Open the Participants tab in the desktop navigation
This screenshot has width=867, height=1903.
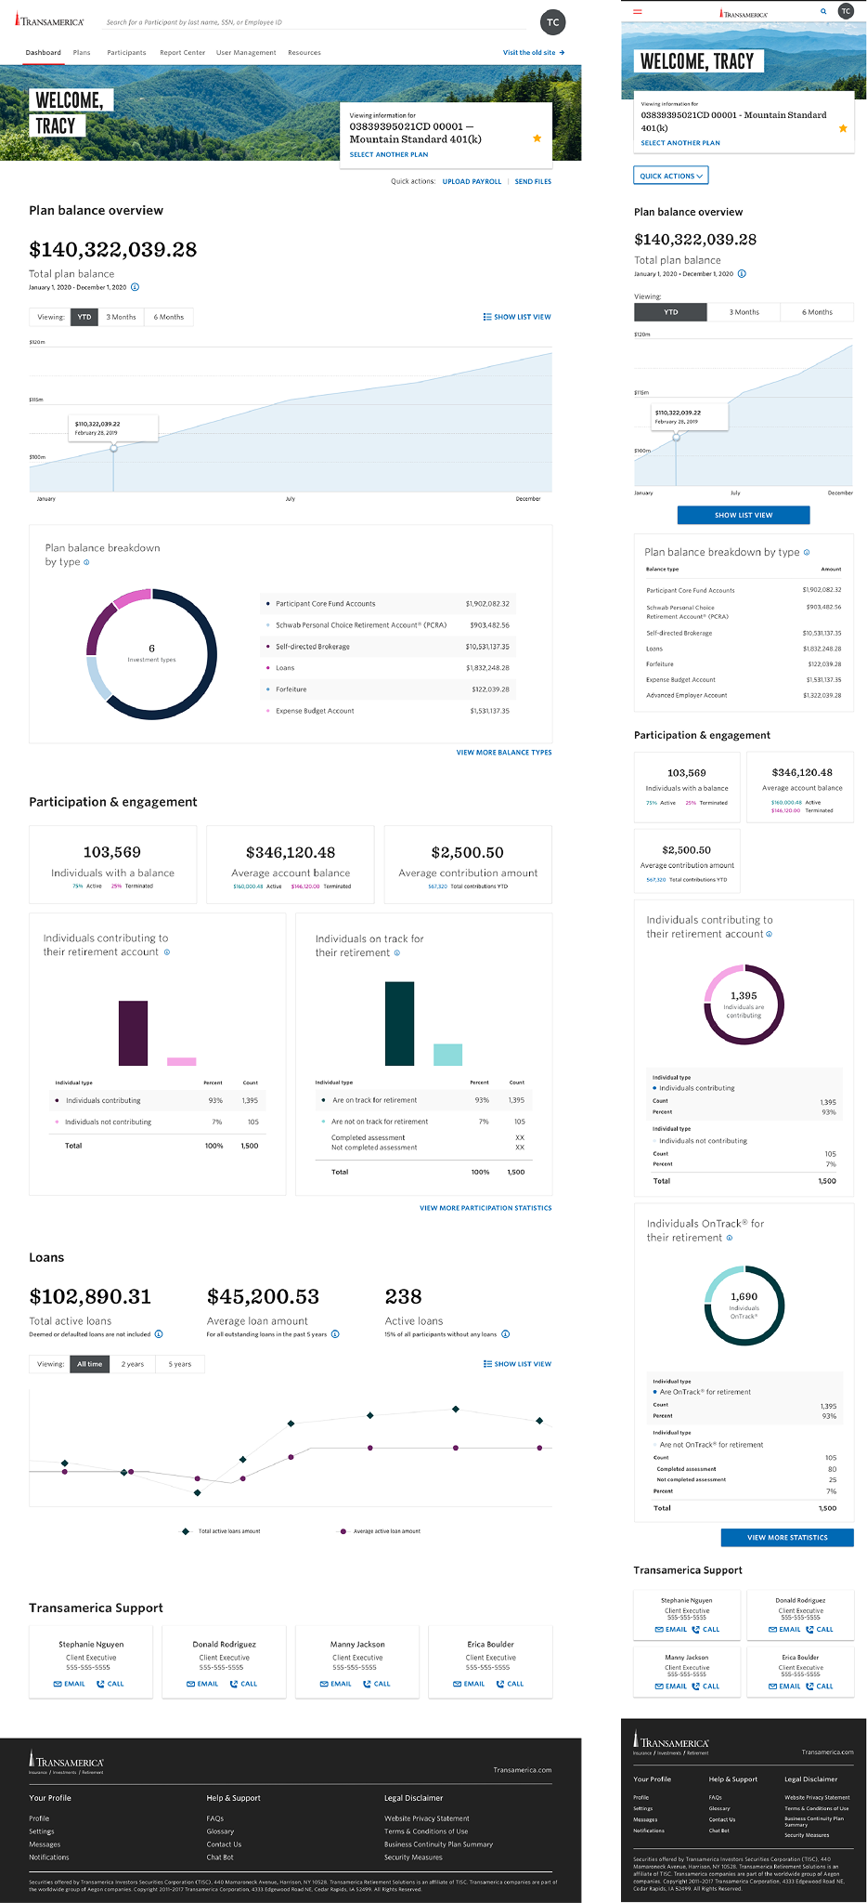pyautogui.click(x=126, y=53)
